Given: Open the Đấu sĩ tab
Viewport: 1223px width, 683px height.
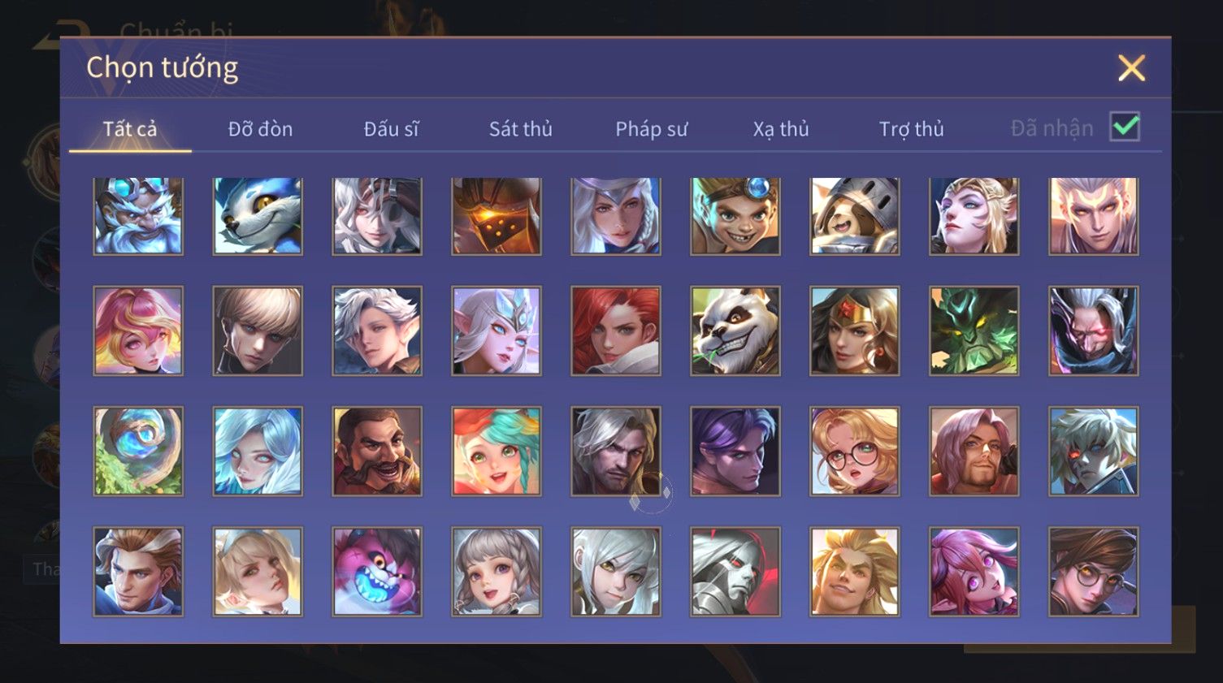Looking at the screenshot, I should [x=391, y=128].
